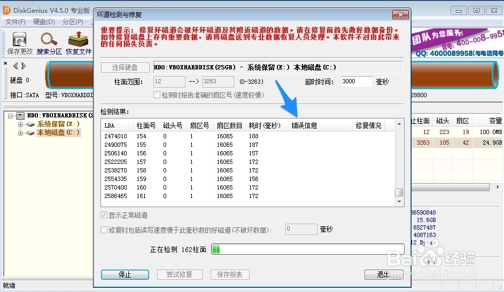Go to previous disk with left arrow
This screenshot has height=292, width=504.
[x=15, y=66]
